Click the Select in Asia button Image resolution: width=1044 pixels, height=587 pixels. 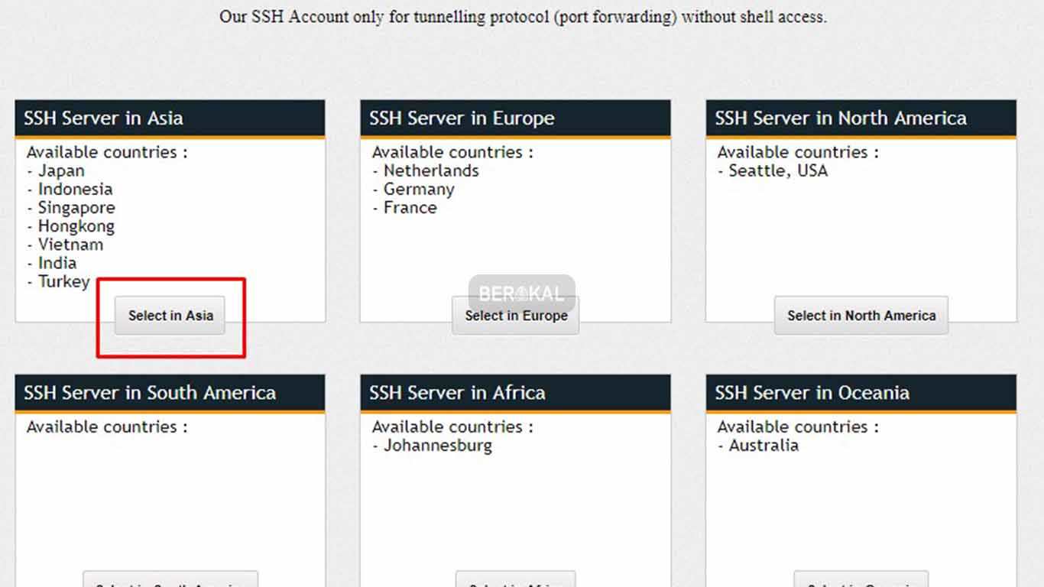click(170, 315)
